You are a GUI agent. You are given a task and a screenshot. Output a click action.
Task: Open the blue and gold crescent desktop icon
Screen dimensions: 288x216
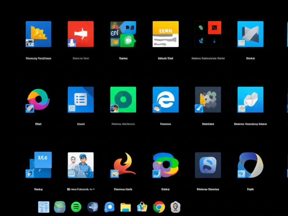[x=250, y=165]
